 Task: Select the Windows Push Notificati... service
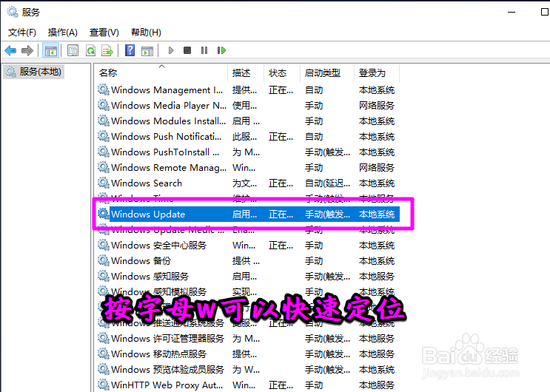248,136
